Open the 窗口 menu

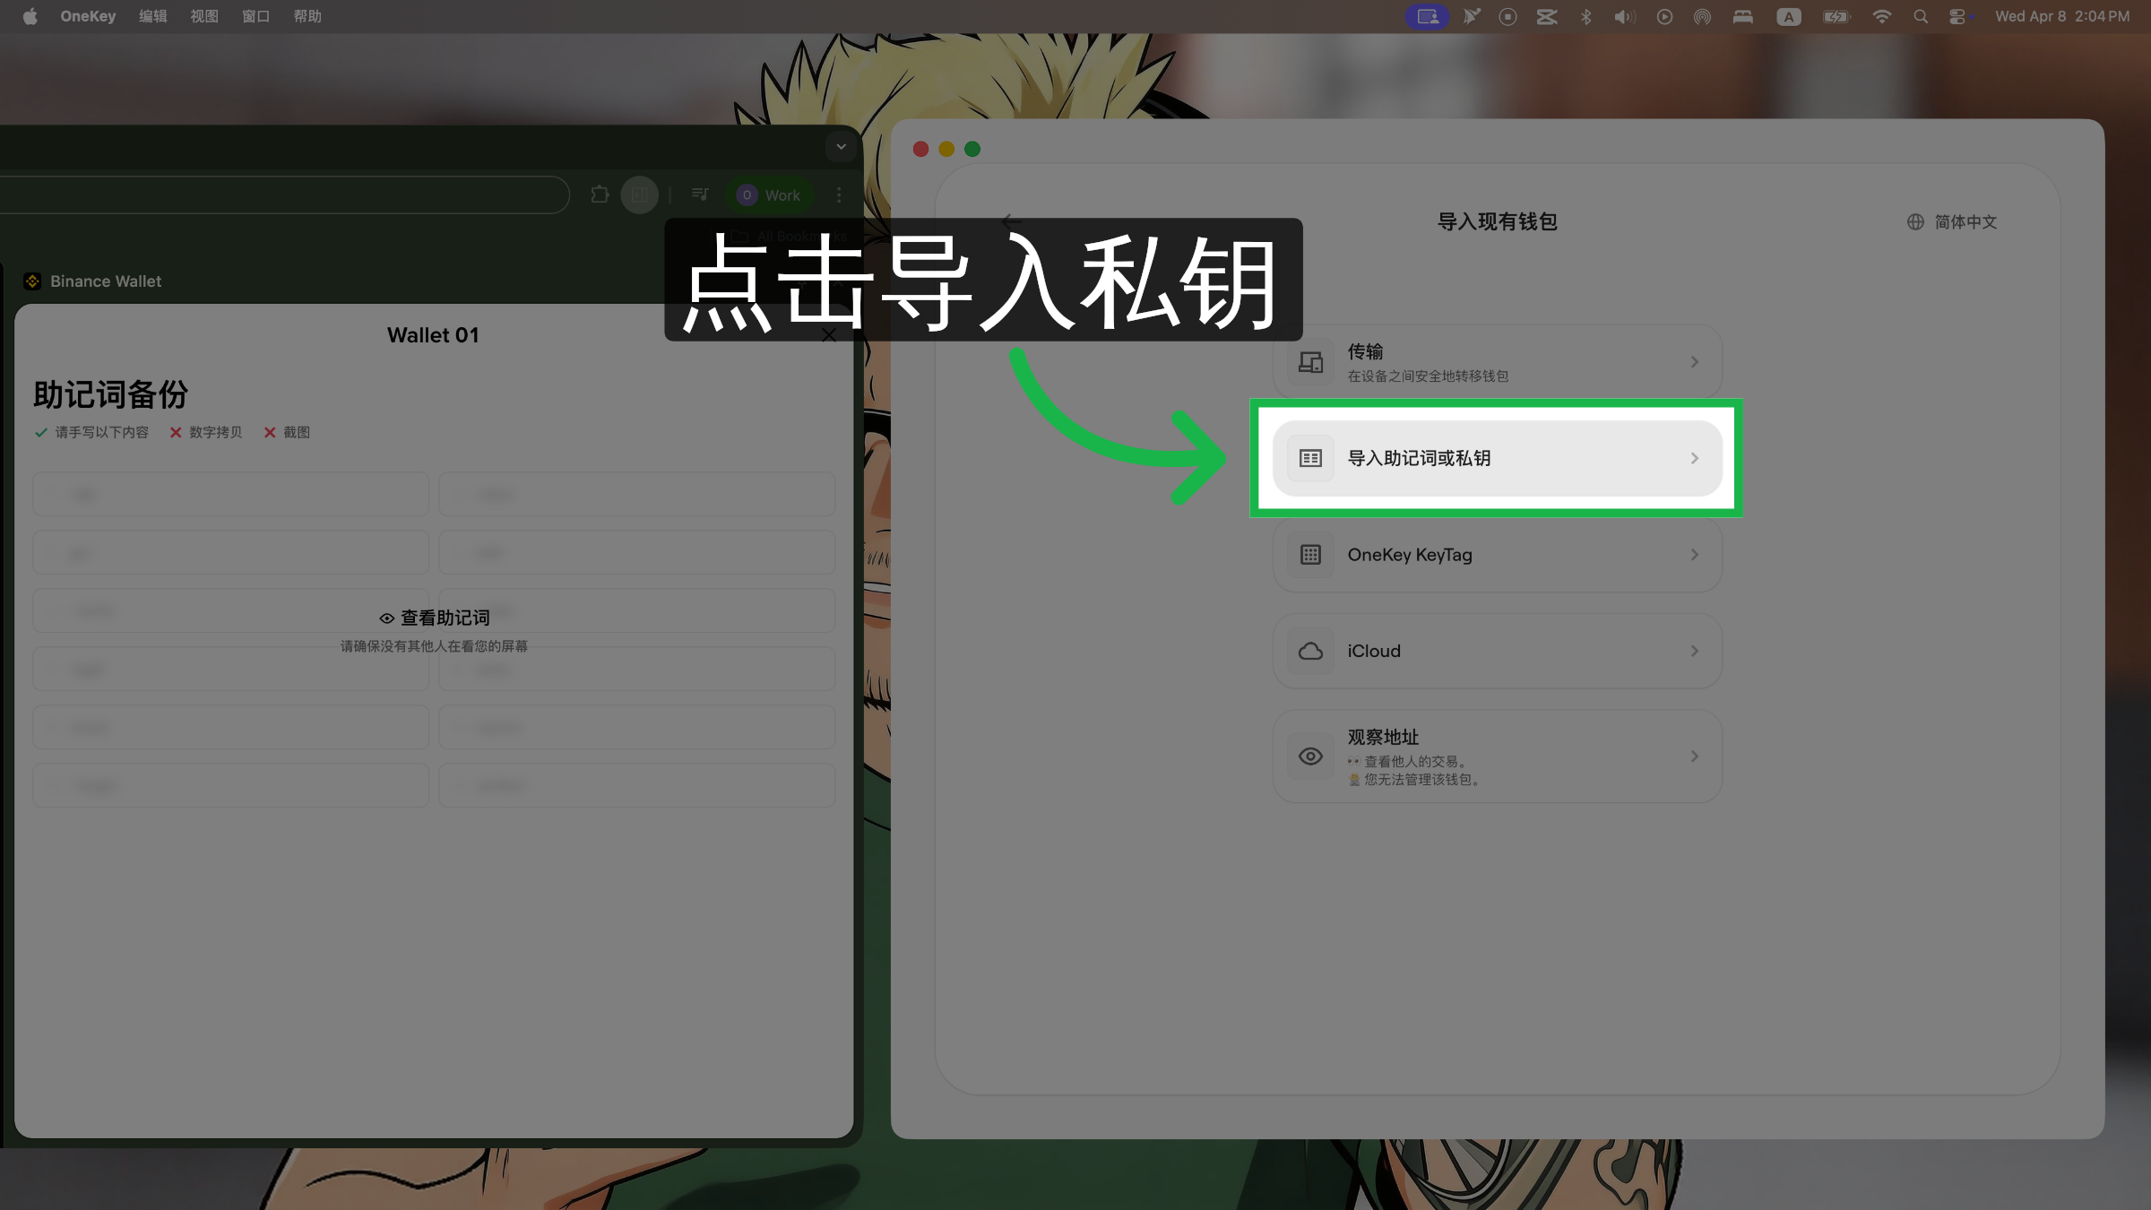[255, 16]
